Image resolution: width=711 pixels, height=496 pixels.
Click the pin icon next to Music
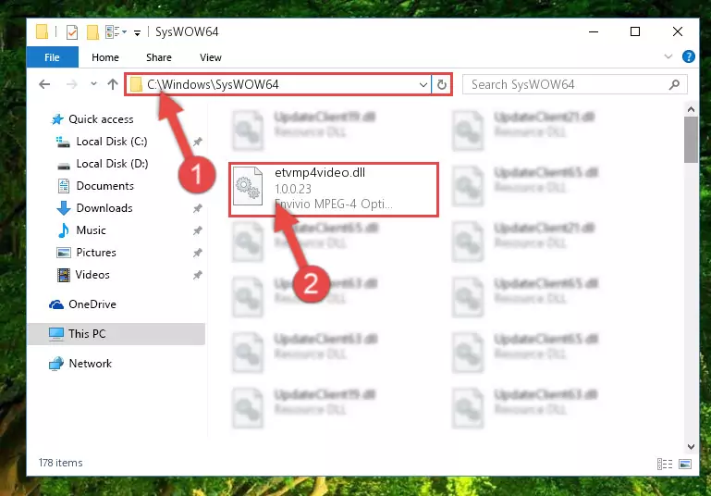point(197,231)
